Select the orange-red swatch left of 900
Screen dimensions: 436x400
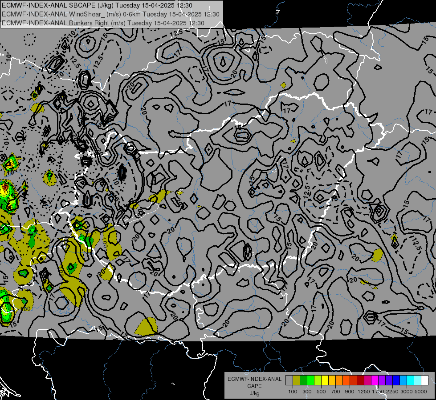click(x=346, y=380)
